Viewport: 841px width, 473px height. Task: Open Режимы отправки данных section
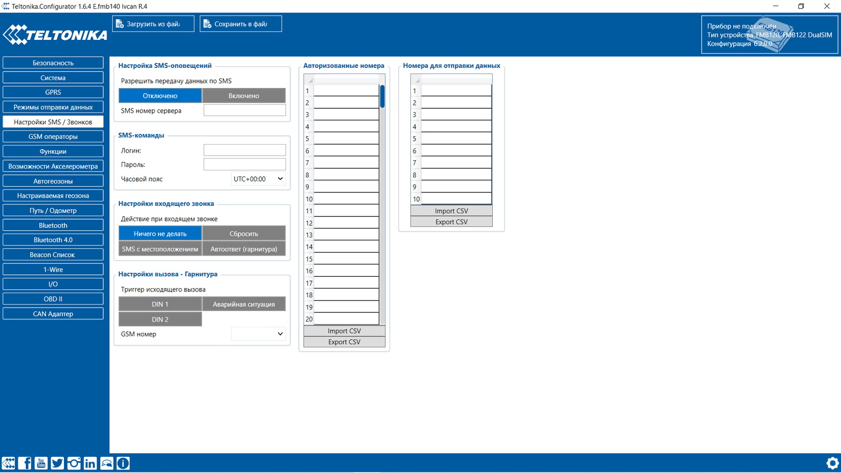pyautogui.click(x=53, y=107)
